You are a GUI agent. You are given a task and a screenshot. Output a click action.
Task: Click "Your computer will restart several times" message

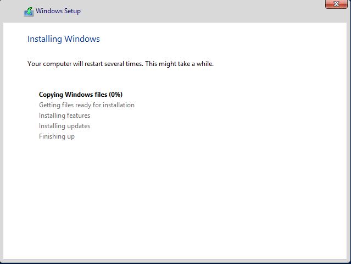point(120,64)
